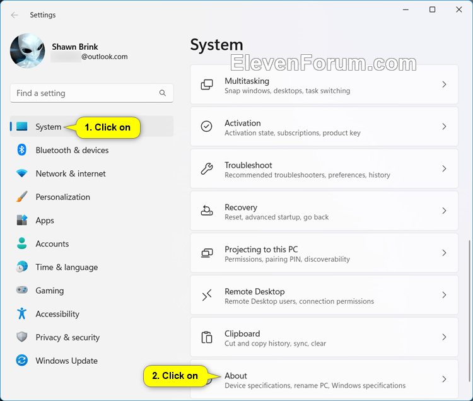Click the Shawn Brink account name
The width and height of the screenshot is (473, 401).
(x=75, y=47)
